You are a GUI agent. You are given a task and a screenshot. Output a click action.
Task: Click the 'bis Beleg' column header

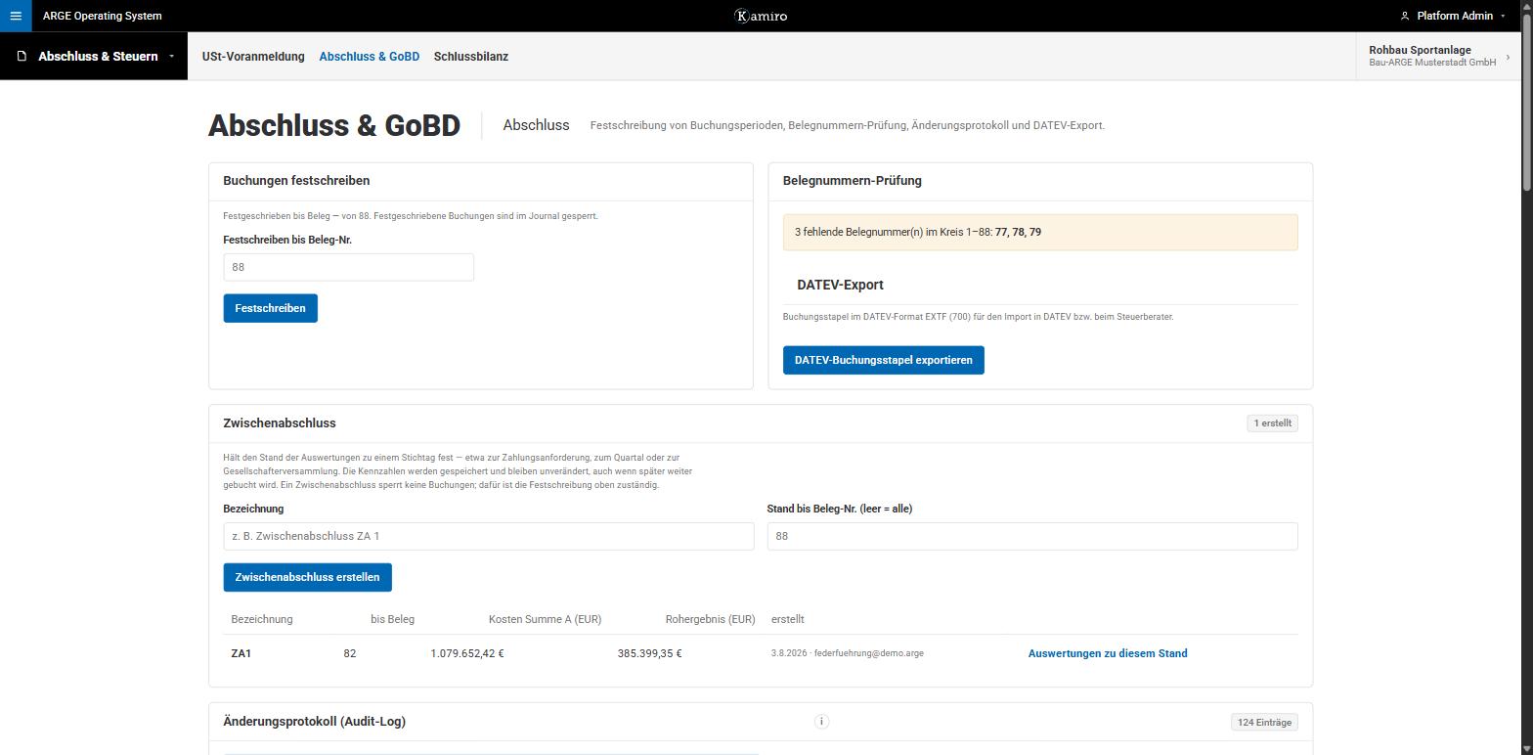point(392,619)
